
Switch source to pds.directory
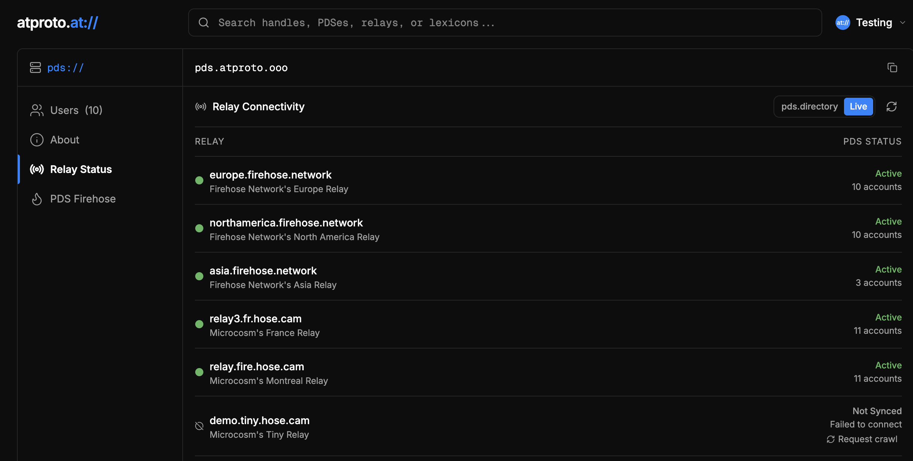809,107
